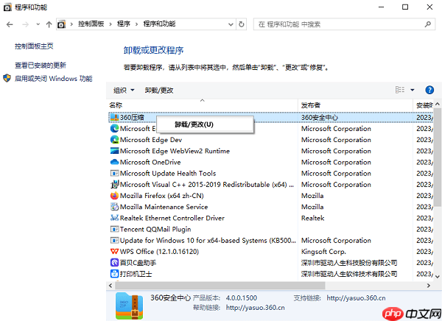Screen dimensions: 442x321
Task: Open 启用或关闭 Windows 功能 link
Action: pyautogui.click(x=54, y=78)
